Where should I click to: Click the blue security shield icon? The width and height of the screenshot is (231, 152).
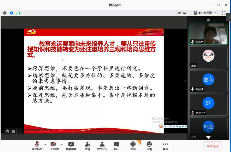click(11, 13)
